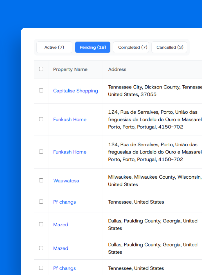Check the first Pf changs row checkbox

(41, 202)
